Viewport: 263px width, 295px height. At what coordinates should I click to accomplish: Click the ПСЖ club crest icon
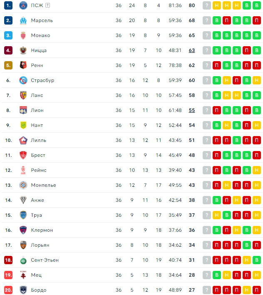pyautogui.click(x=23, y=5)
